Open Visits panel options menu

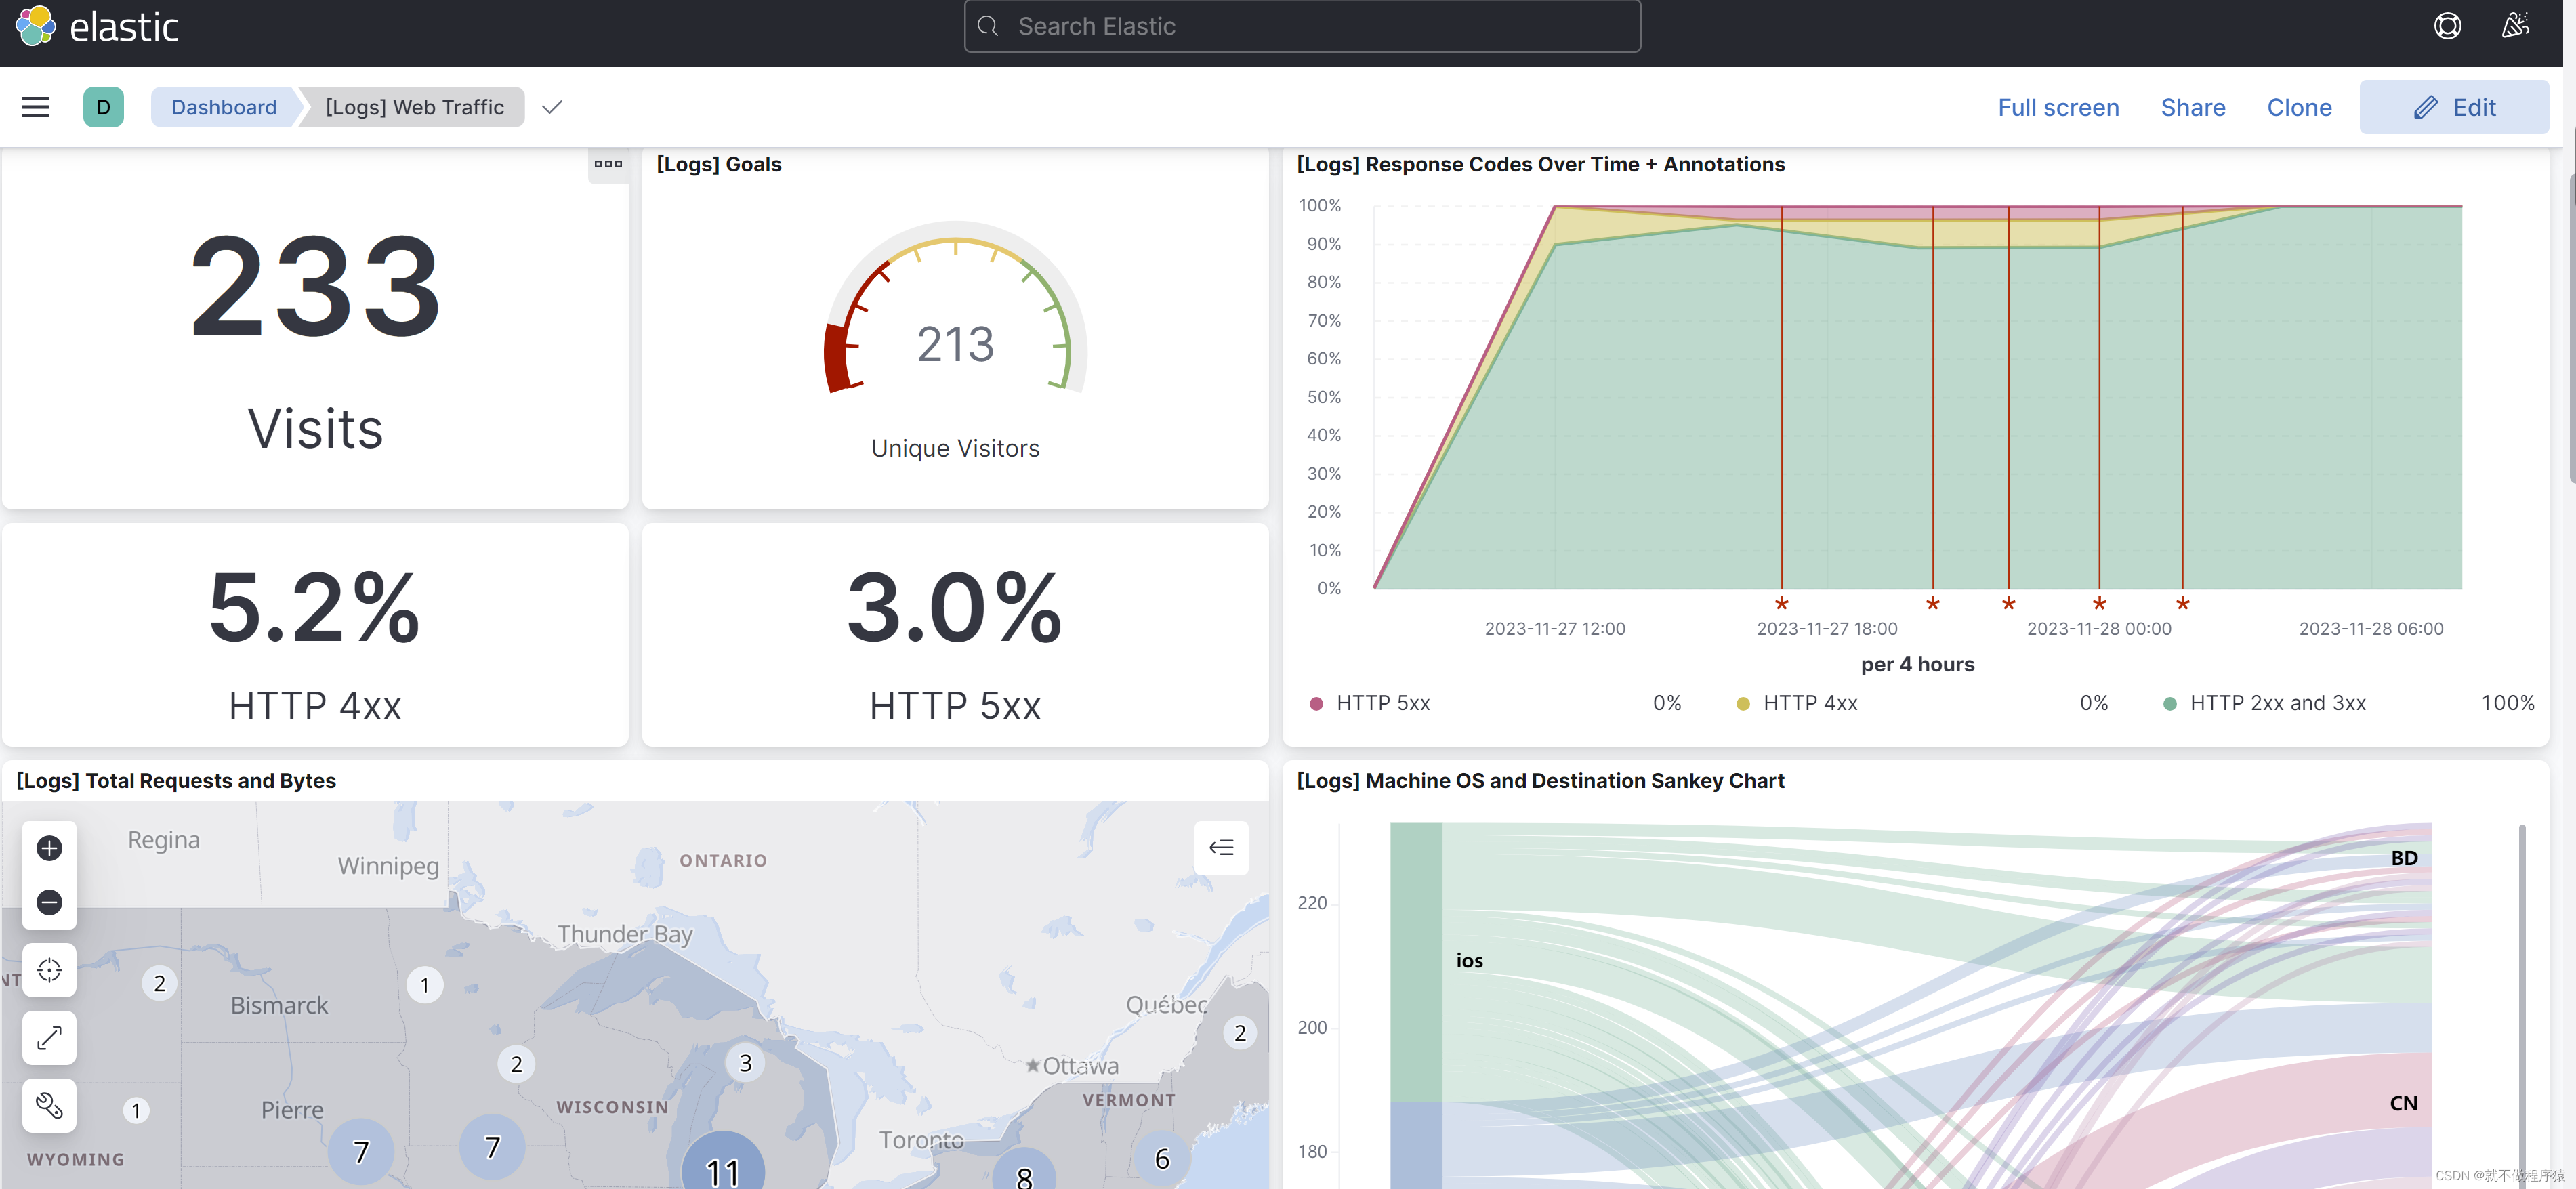tap(608, 164)
